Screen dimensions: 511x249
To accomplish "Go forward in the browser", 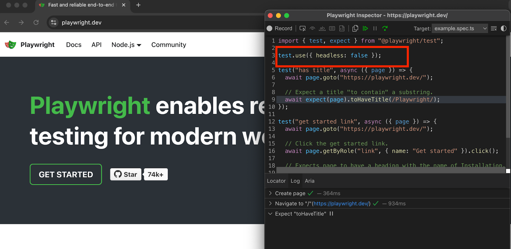I will [x=21, y=22].
